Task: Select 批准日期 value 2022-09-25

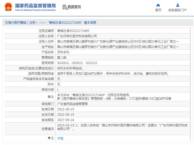Action: pos(66,109)
